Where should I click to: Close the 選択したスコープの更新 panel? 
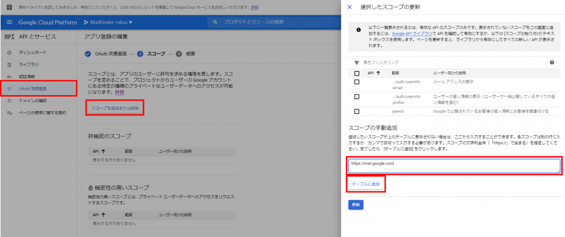click(349, 7)
